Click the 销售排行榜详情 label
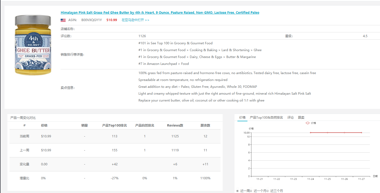Screen dimensions: 380x193 [x=72, y=55]
